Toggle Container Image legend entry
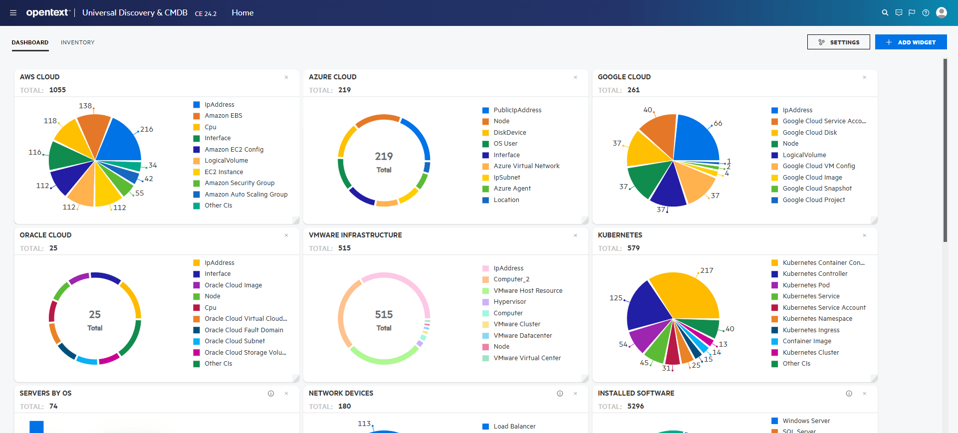This screenshot has height=433, width=958. [801, 341]
